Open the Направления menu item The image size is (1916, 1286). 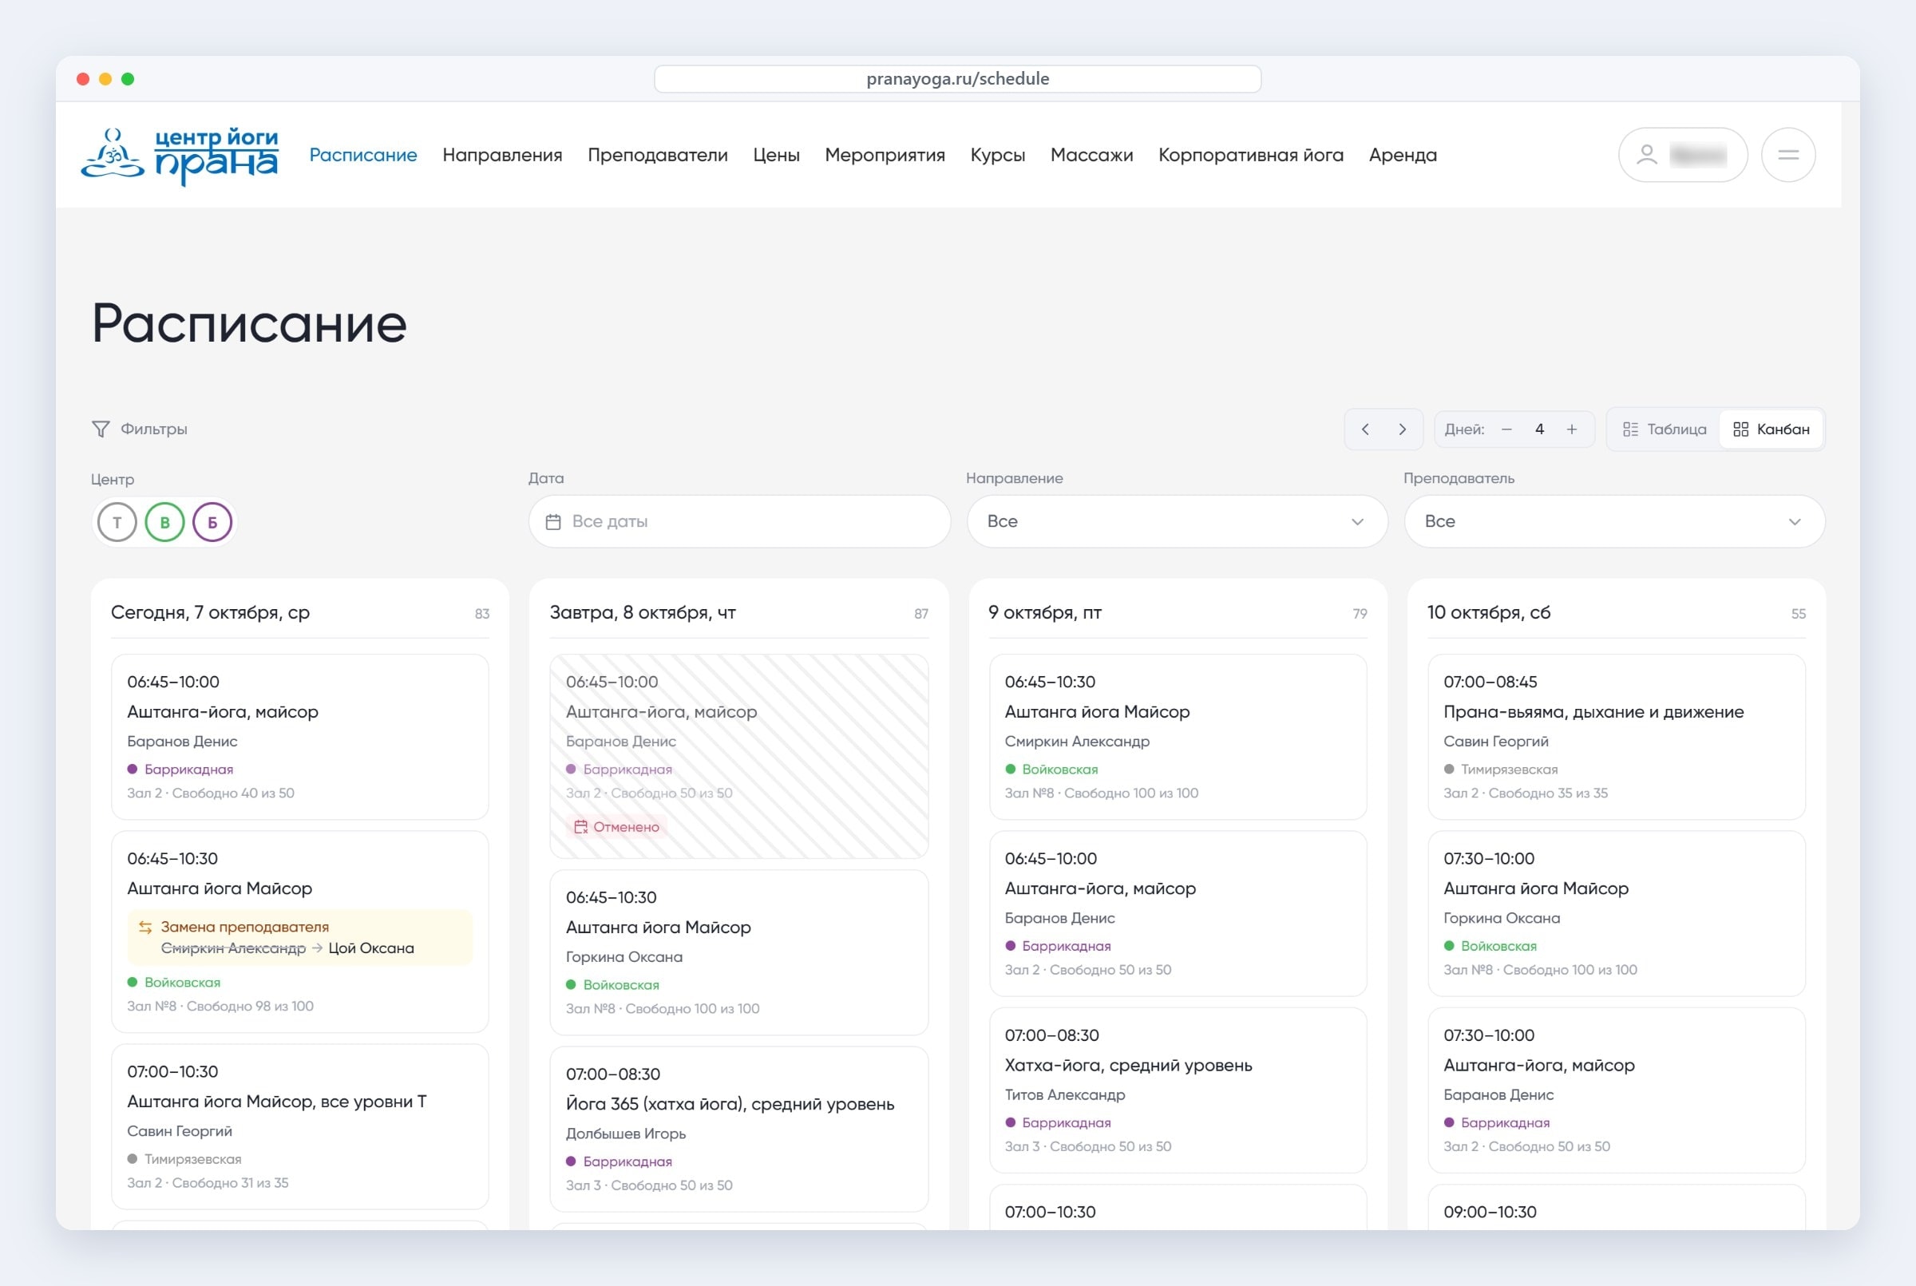pyautogui.click(x=502, y=155)
